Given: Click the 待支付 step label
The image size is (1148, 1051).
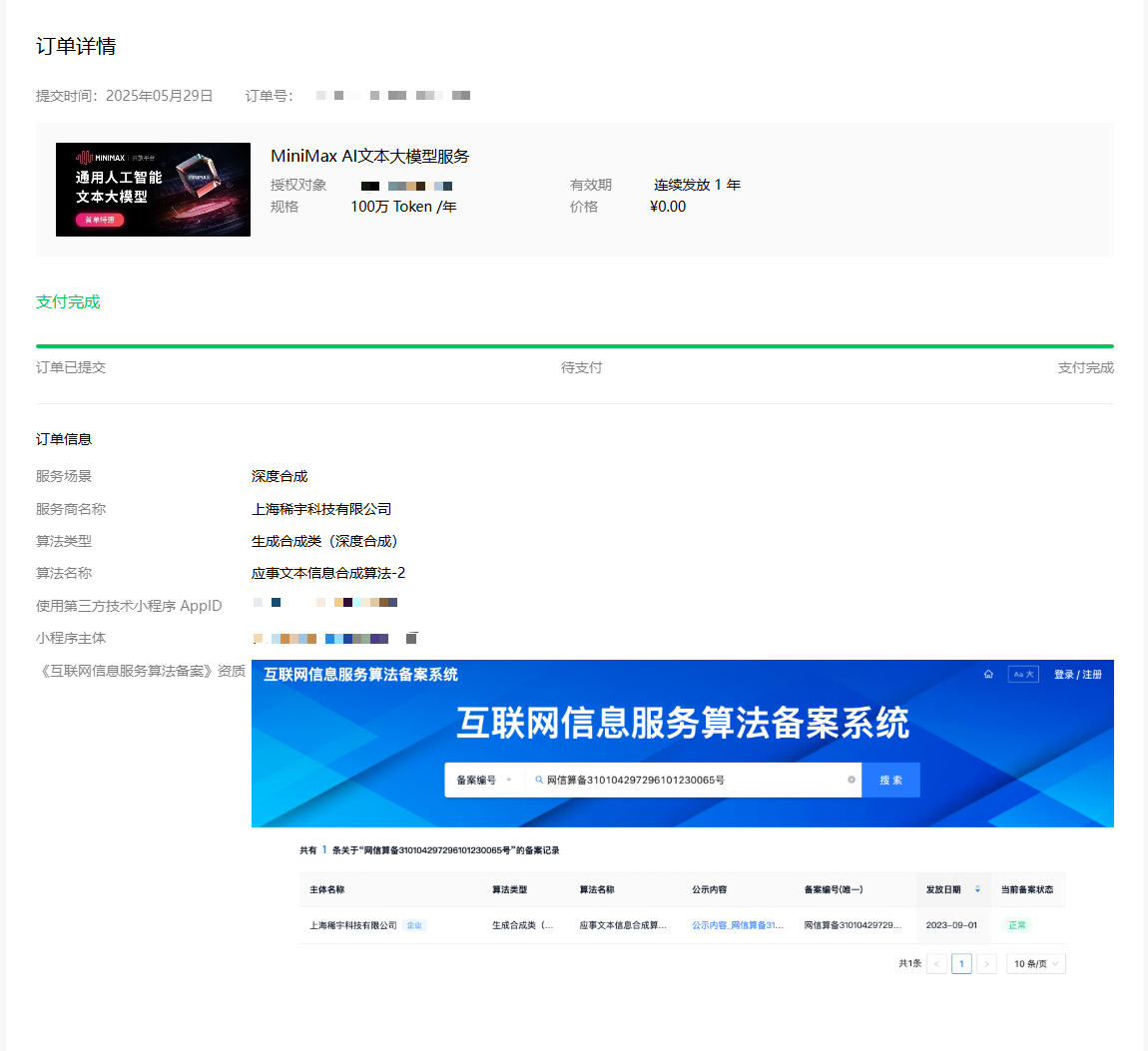Looking at the screenshot, I should tap(581, 367).
